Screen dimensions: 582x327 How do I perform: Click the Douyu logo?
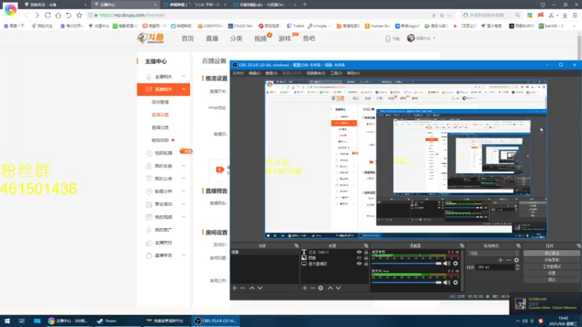click(151, 39)
